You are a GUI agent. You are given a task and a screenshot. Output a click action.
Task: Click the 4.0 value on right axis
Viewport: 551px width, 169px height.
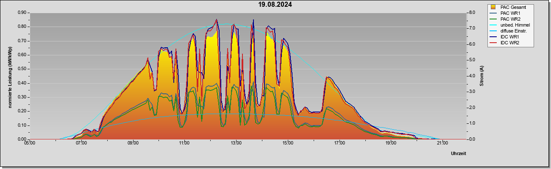[471, 76]
